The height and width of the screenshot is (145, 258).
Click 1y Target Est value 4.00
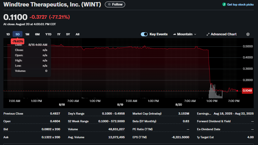click(x=250, y=137)
